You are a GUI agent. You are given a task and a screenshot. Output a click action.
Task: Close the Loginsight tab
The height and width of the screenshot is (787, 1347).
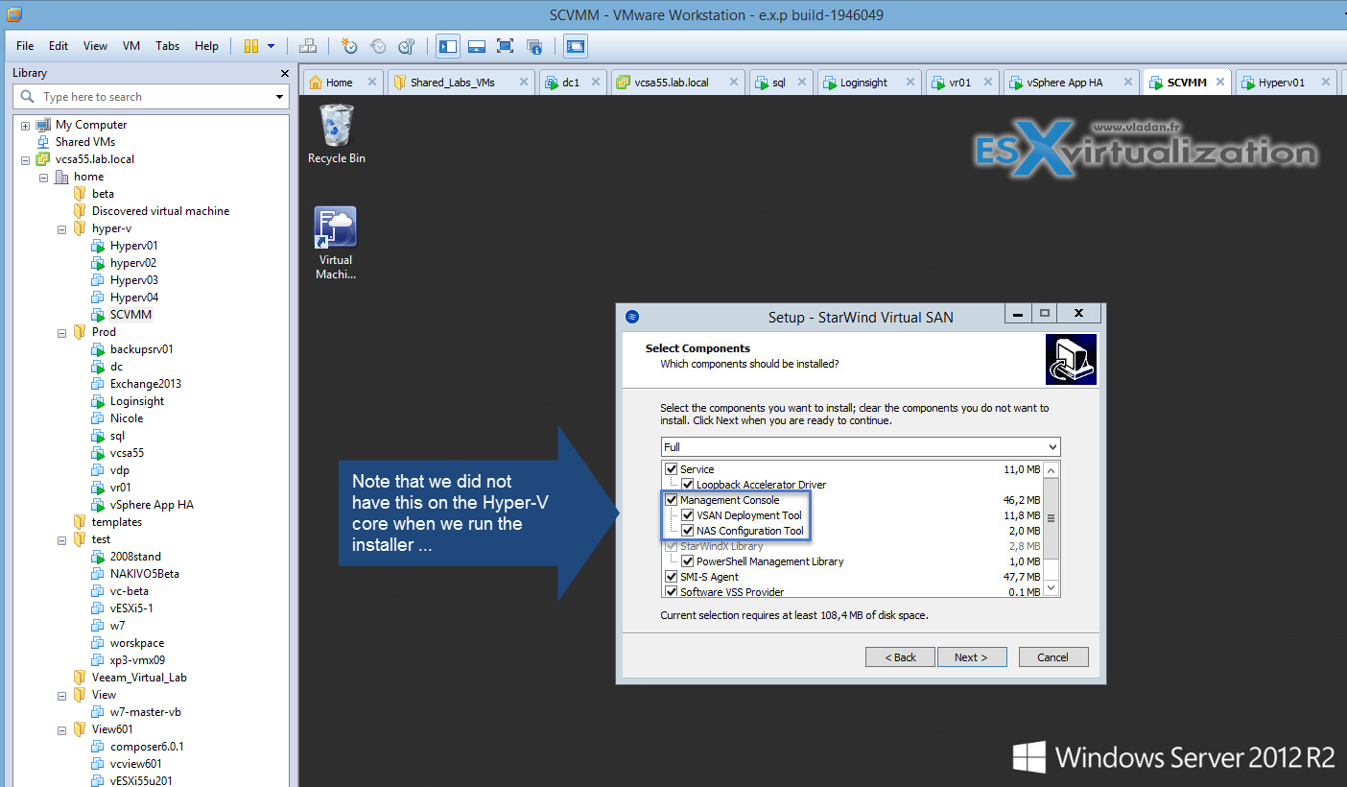pos(909,83)
